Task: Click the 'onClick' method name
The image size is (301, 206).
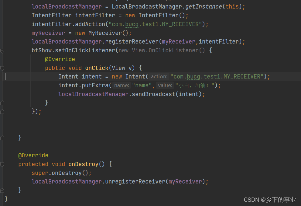Action: (97, 68)
